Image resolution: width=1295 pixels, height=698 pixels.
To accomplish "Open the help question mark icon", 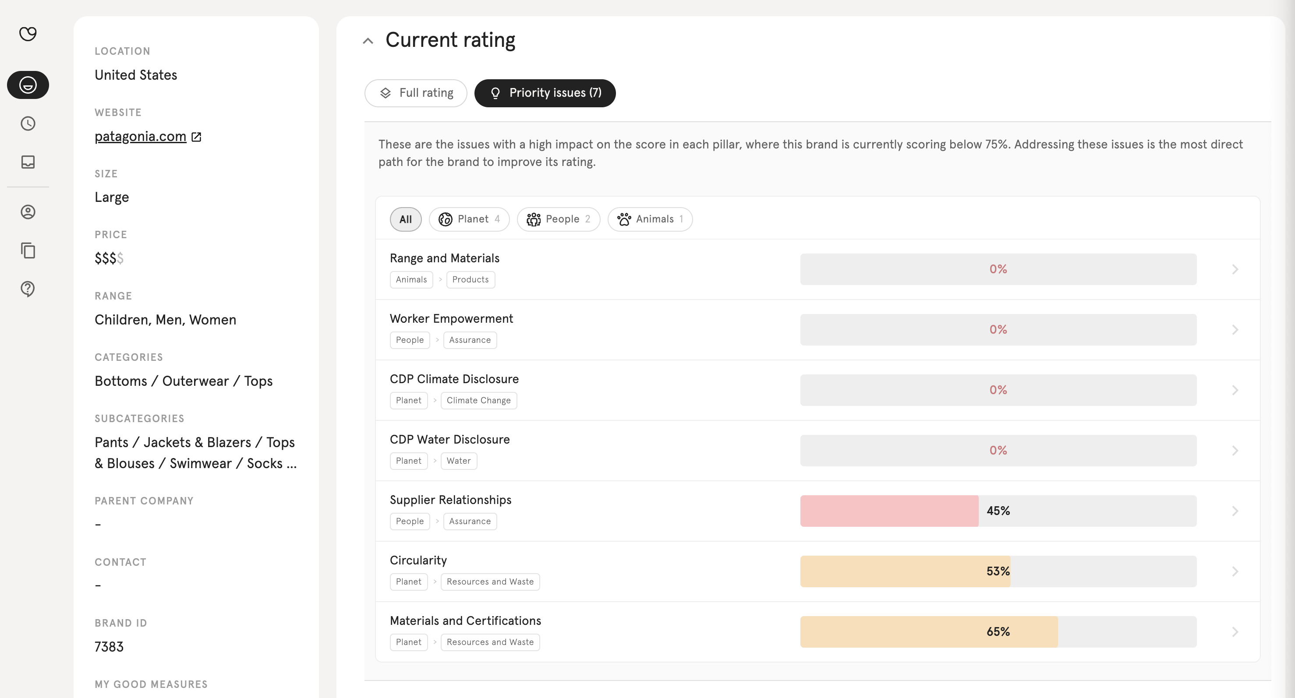I will (x=28, y=289).
